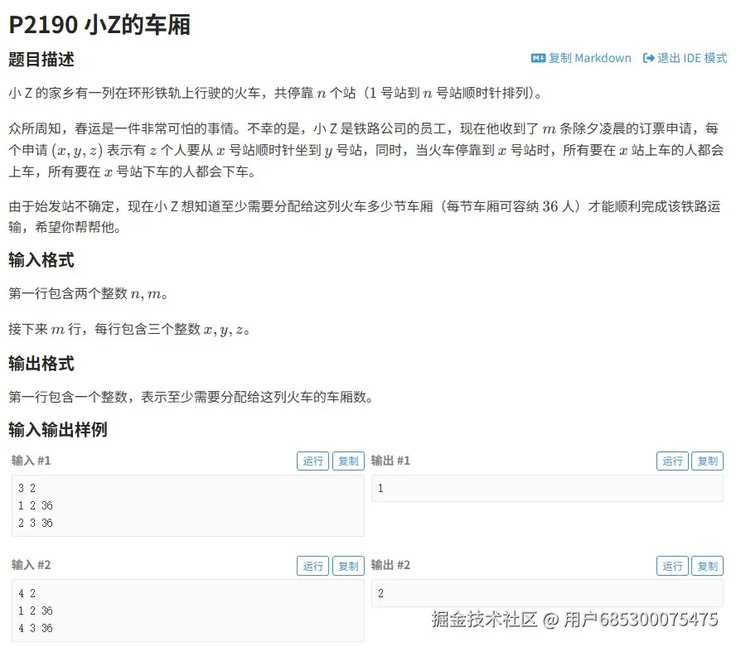Select the 输入格式 section heading
This screenshot has height=647, width=736.
click(x=41, y=261)
